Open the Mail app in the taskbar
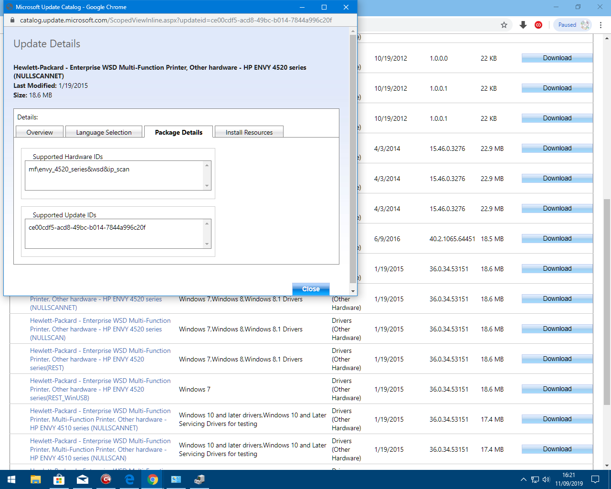 point(83,479)
